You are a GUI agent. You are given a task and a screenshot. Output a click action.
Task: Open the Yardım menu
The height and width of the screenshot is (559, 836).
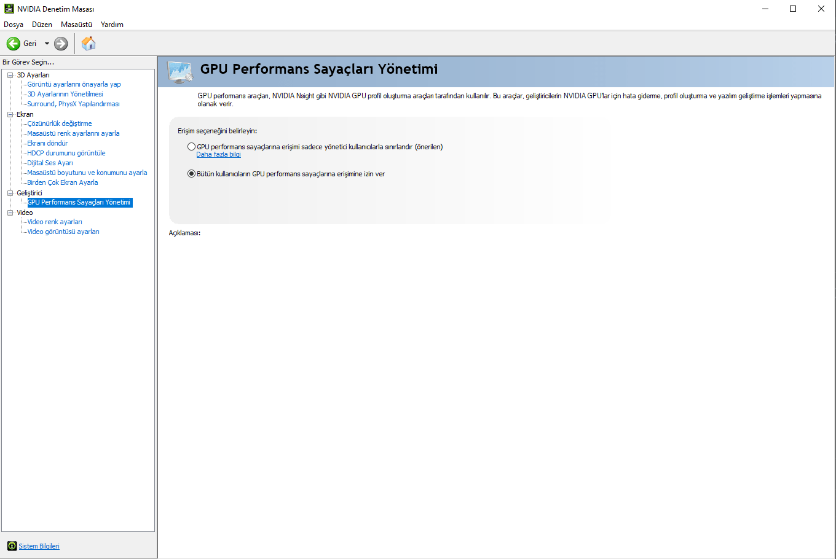tap(112, 25)
